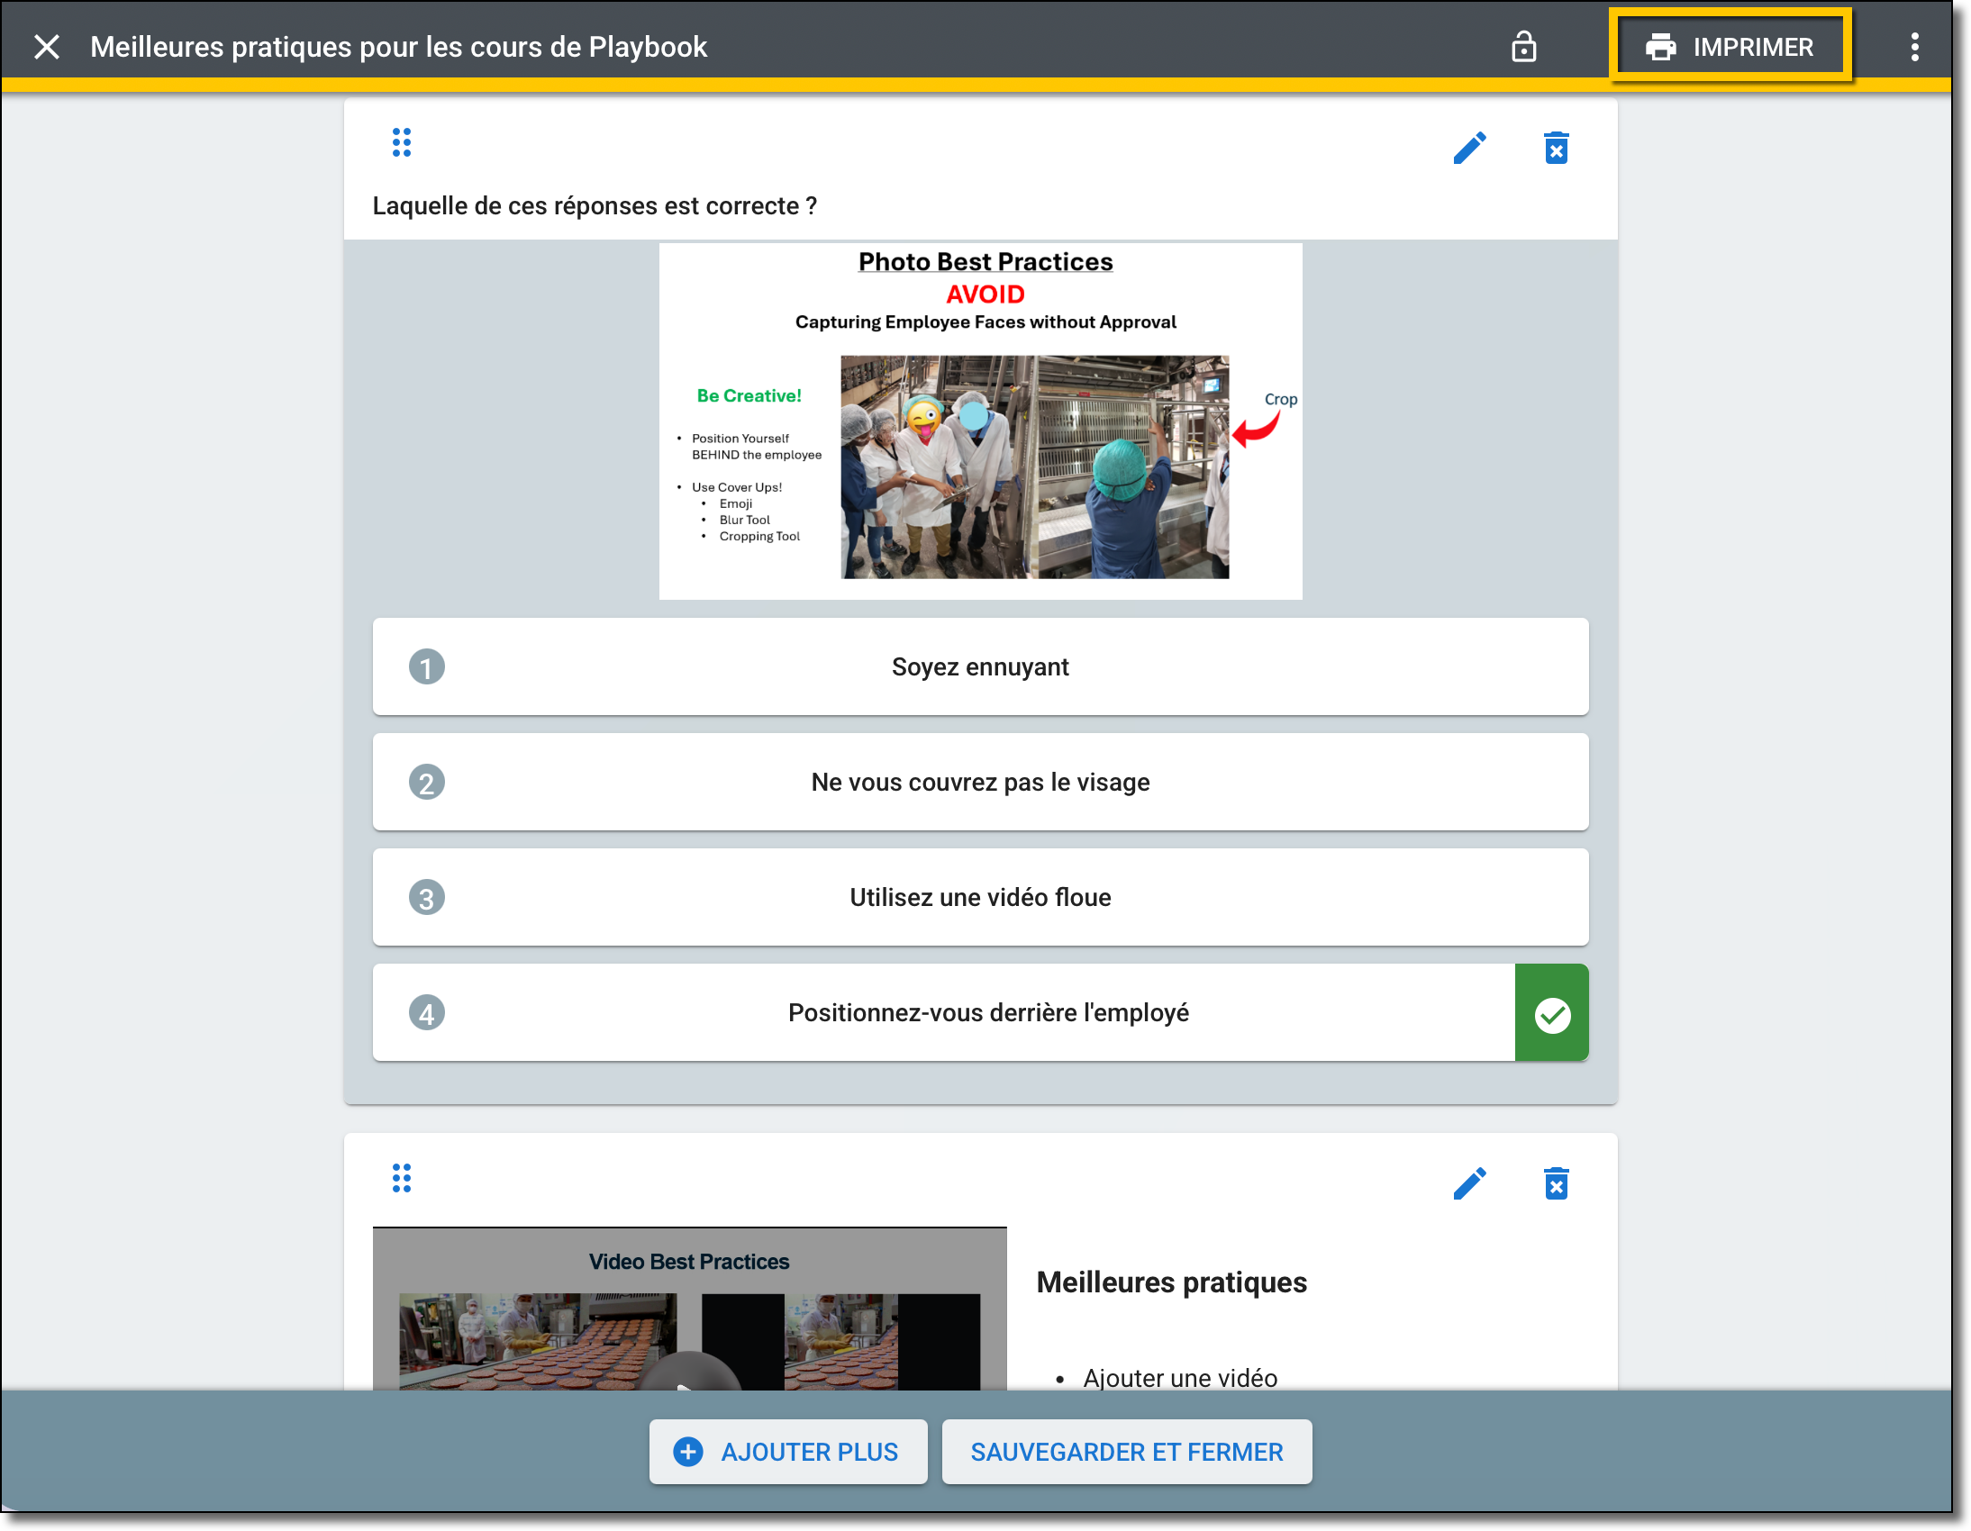Click the green correct-answer checkmark
Viewport: 1971px width, 1531px height.
point(1552,1014)
